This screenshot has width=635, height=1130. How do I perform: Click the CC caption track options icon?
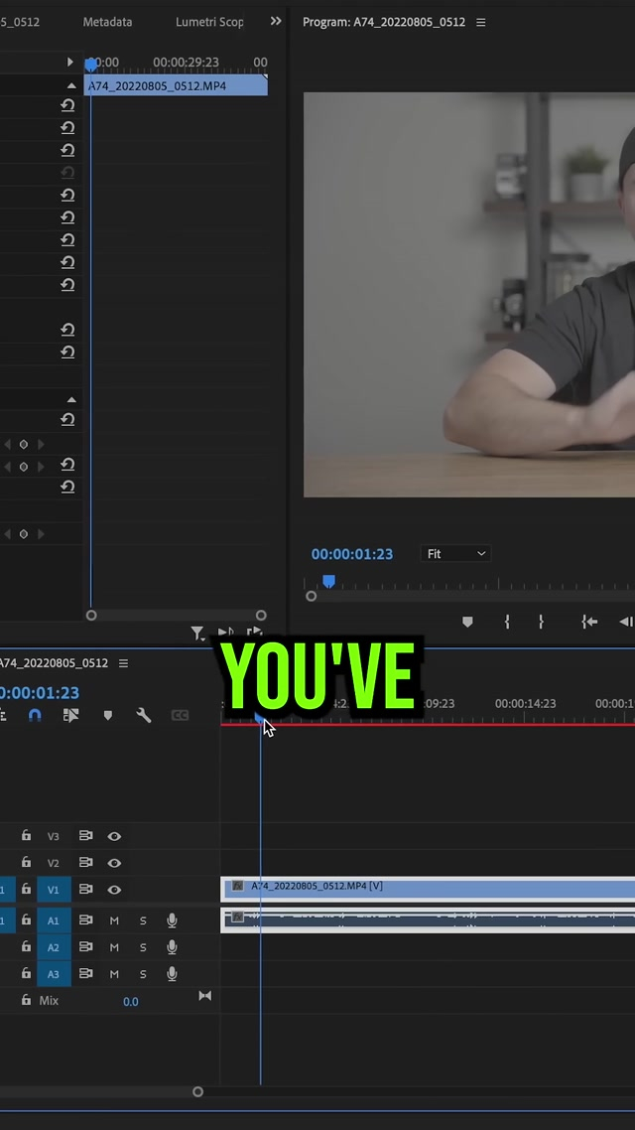tap(180, 715)
